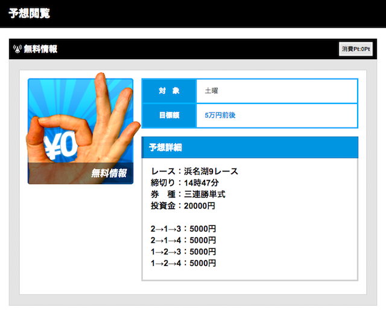
Task: Click the bet line 2→1→4：5000円
Action: tap(183, 240)
